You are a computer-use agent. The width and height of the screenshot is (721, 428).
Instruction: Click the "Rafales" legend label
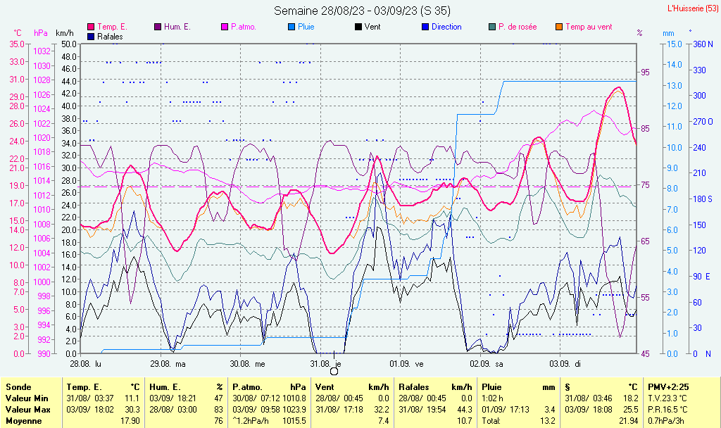[x=111, y=37]
